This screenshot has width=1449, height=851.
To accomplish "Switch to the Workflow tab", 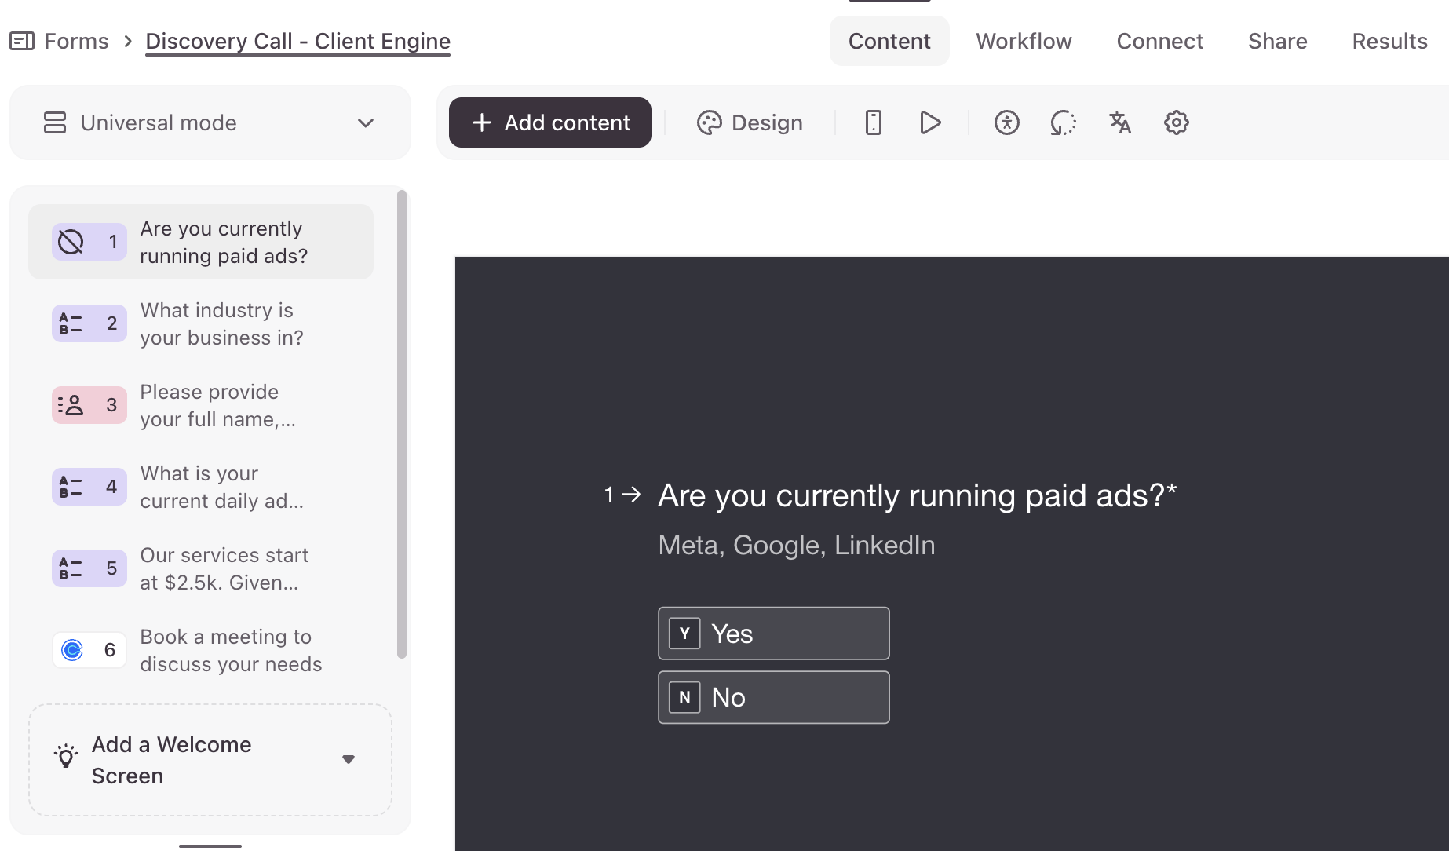I will click(x=1024, y=41).
